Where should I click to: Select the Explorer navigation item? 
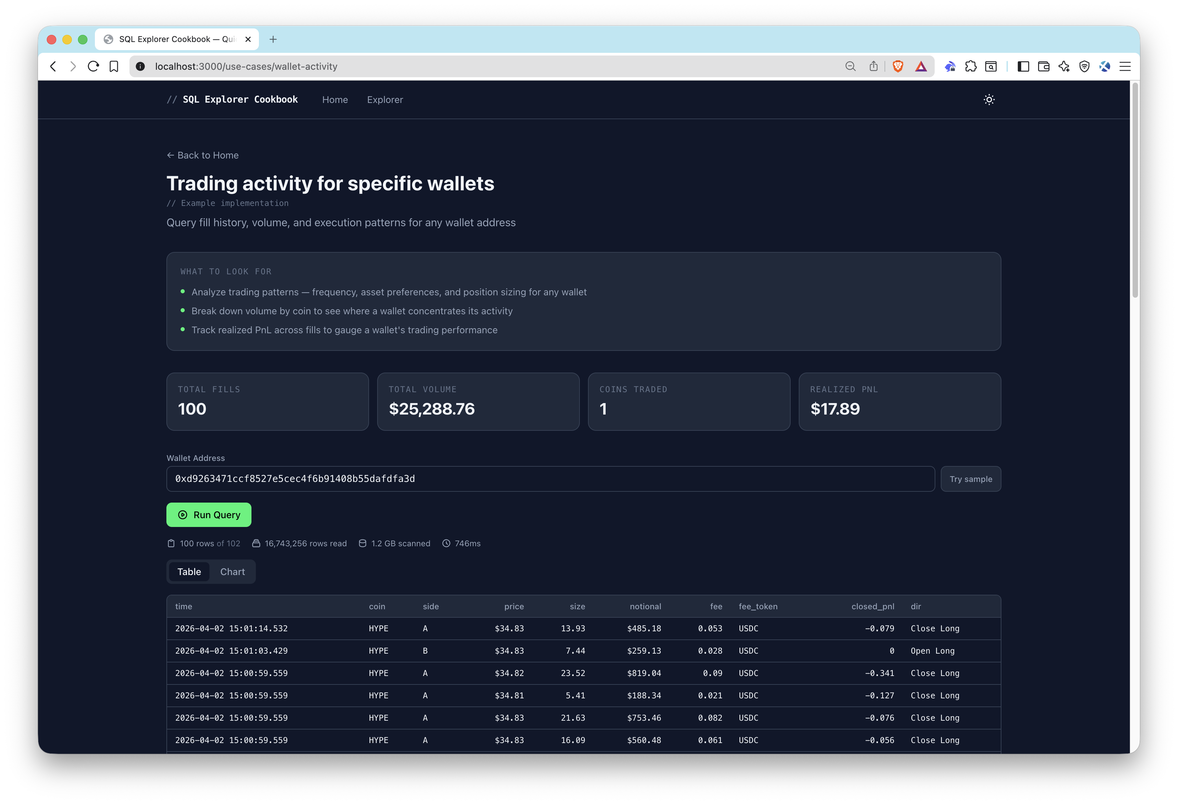[385, 99]
